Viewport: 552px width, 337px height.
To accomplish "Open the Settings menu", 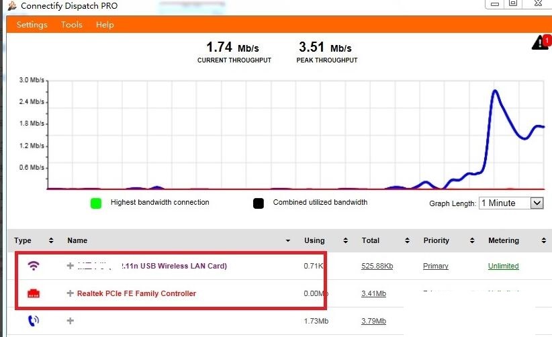I will click(32, 25).
